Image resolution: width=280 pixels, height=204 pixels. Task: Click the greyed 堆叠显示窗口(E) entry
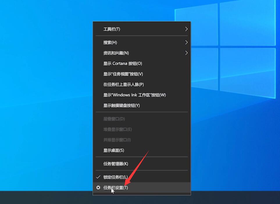[x=142, y=129]
